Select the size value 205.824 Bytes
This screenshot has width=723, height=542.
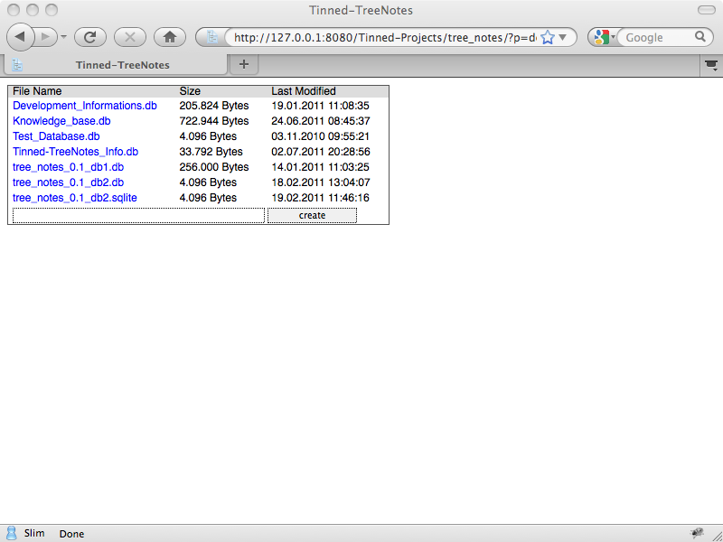coord(214,106)
